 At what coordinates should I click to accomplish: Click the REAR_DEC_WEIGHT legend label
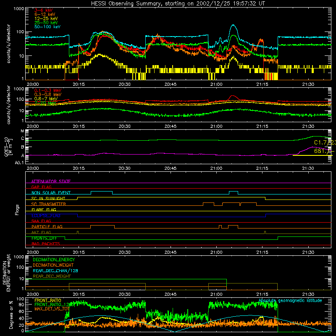(x=52, y=276)
